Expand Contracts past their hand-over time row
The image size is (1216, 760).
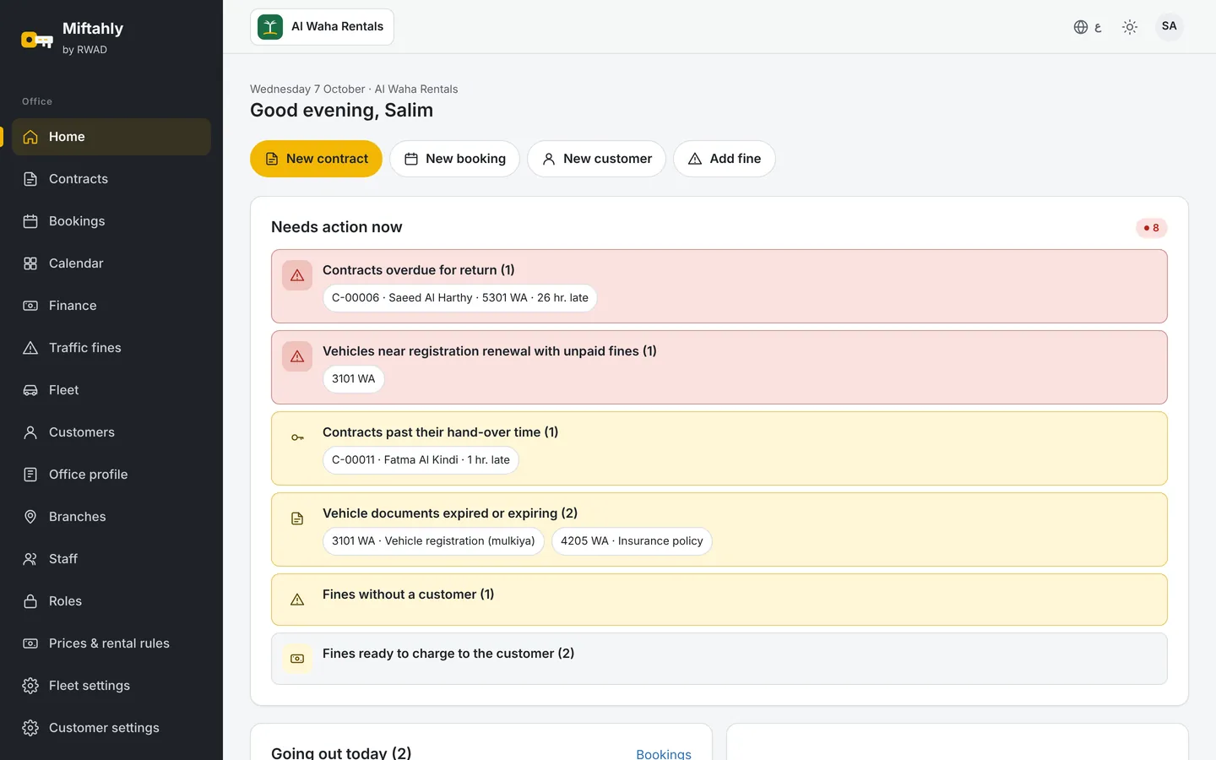tap(719, 448)
